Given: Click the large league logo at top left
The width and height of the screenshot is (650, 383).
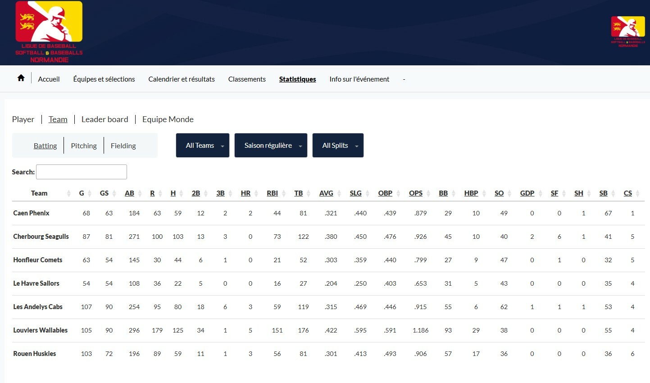Looking at the screenshot, I should (49, 32).
